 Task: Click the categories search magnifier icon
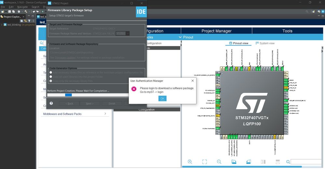(41, 43)
